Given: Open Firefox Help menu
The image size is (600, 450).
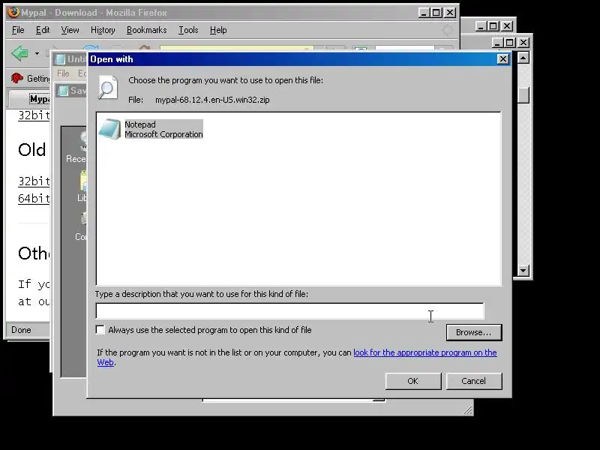Looking at the screenshot, I should point(218,30).
